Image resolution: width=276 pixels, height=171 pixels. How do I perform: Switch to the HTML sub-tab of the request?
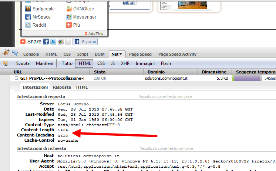tap(82, 87)
